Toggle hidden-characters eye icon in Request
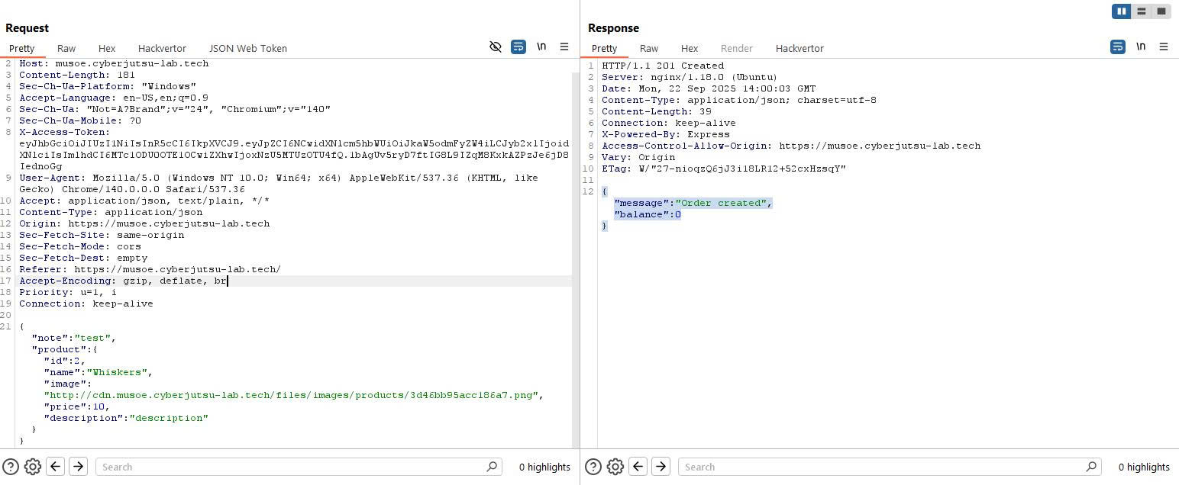 pyautogui.click(x=495, y=47)
